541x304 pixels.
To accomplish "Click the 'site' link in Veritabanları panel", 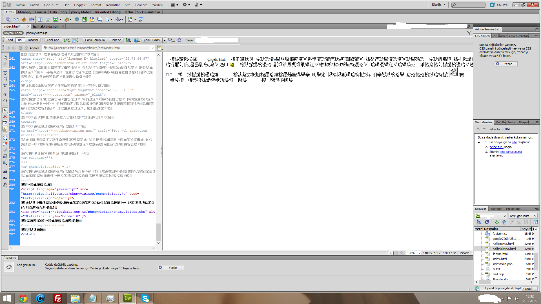I will (515, 142).
